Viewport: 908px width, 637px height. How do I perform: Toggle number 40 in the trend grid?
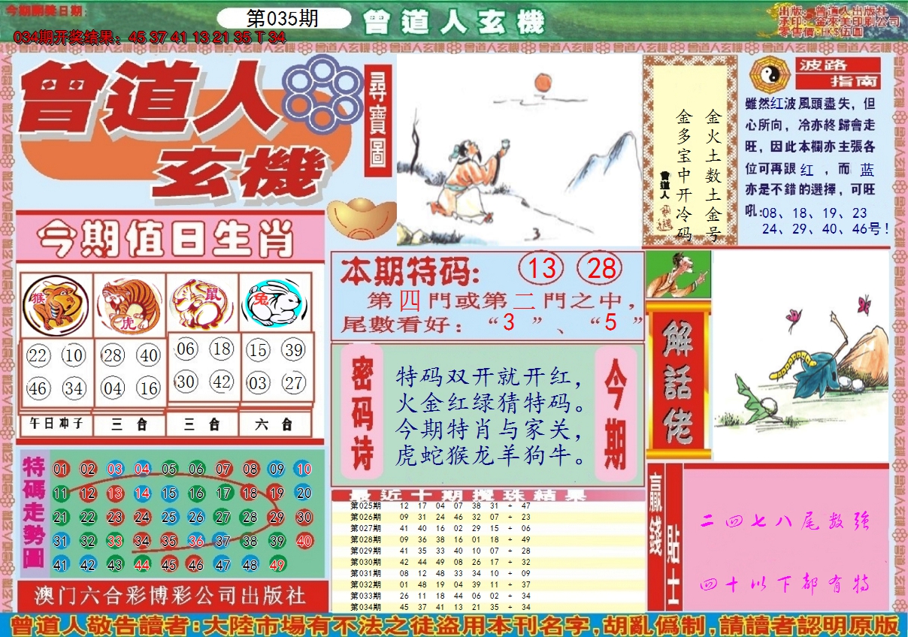coord(306,539)
